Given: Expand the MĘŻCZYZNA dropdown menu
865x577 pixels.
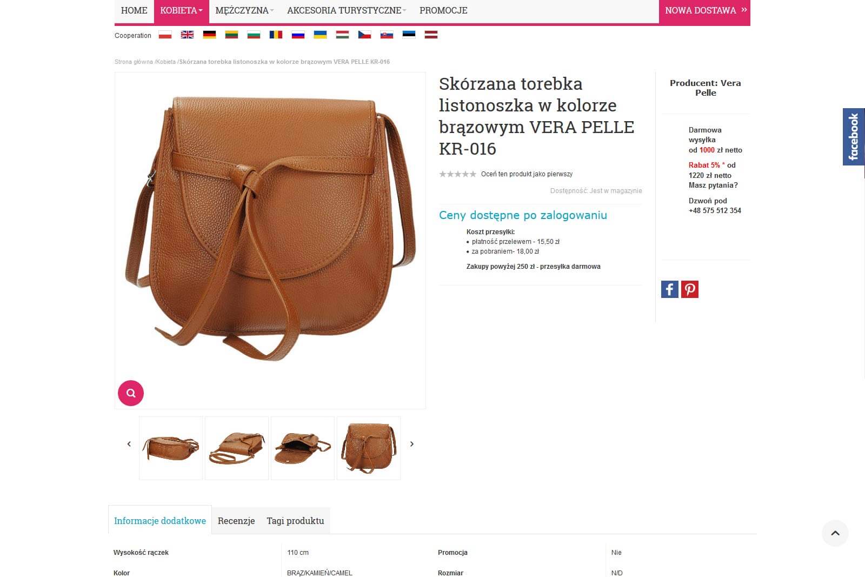Looking at the screenshot, I should click(x=244, y=11).
